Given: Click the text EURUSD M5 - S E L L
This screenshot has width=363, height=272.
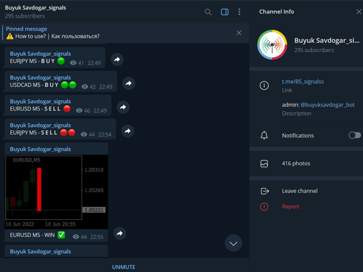Looking at the screenshot, I should pos(35,109).
